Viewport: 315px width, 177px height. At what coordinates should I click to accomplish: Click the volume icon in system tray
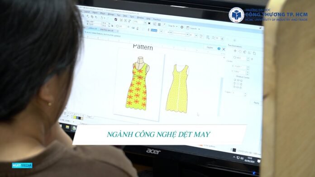click(x=242, y=158)
